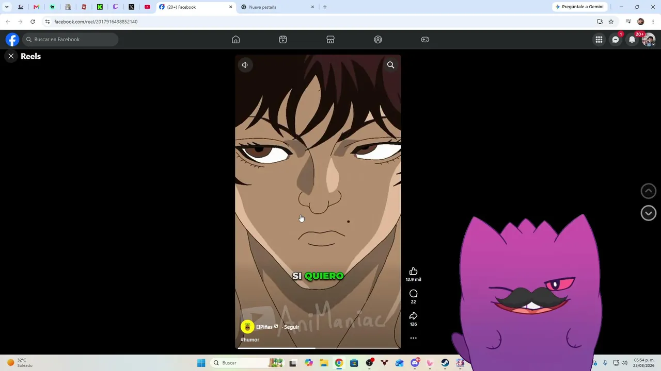Switch to the pinned YouTube tab
Image resolution: width=661 pixels, height=371 pixels.
[147, 7]
